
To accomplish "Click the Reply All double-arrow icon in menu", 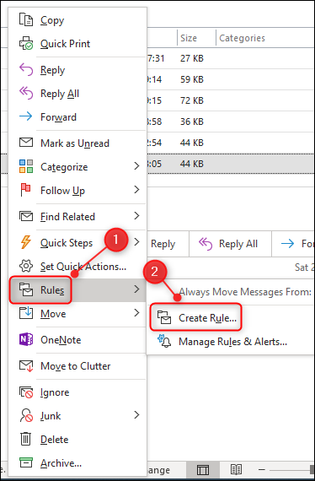I will click(26, 94).
